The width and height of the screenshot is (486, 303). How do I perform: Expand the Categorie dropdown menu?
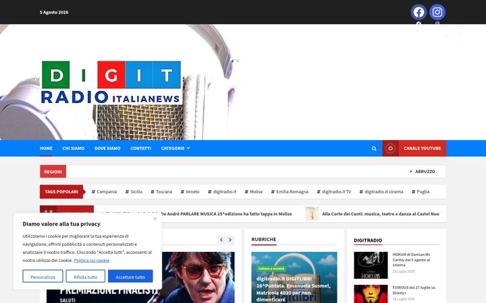tap(175, 148)
